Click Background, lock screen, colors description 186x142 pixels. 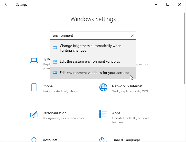[64, 118]
